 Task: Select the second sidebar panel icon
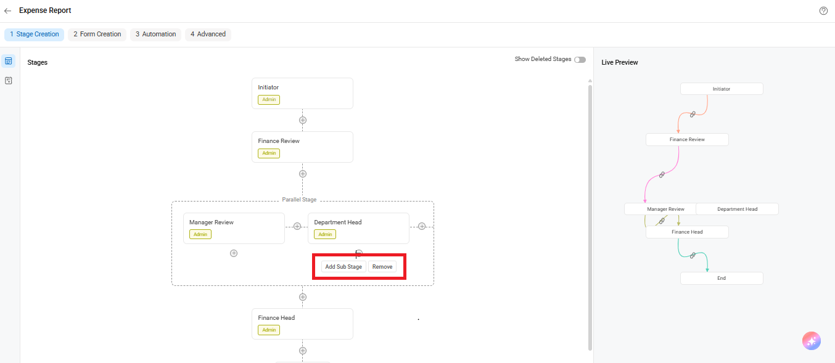point(9,81)
